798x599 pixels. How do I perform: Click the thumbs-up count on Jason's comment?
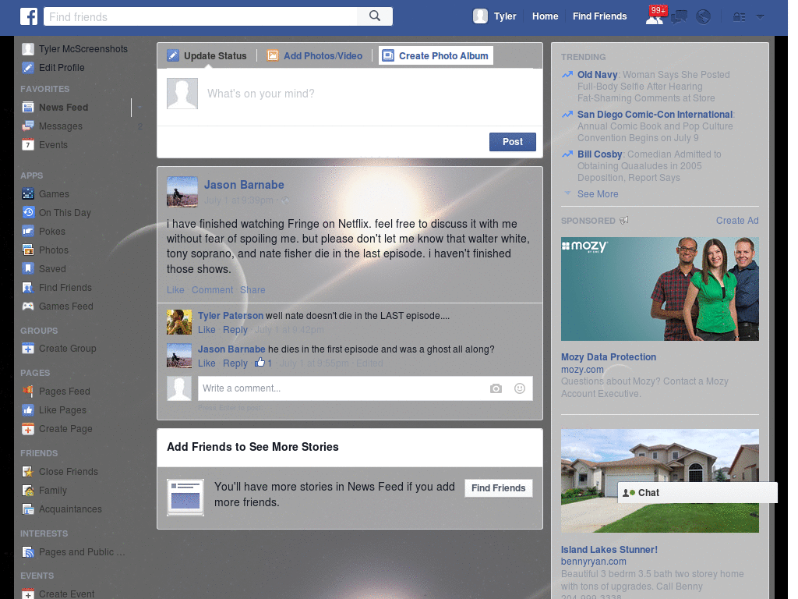point(263,363)
